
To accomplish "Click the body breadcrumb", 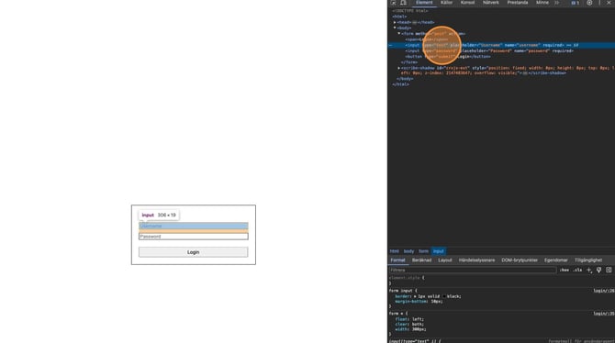I will pyautogui.click(x=408, y=251).
